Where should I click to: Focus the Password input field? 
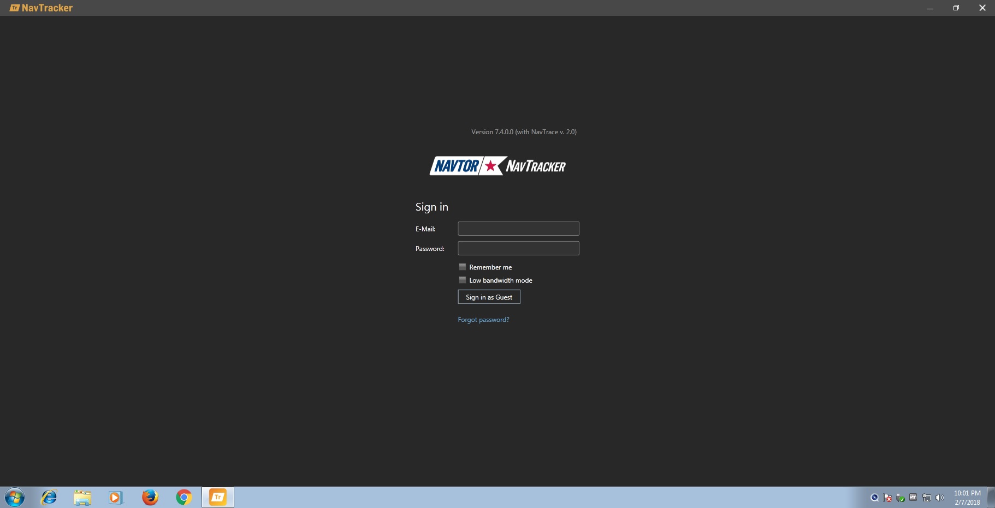[x=518, y=248]
